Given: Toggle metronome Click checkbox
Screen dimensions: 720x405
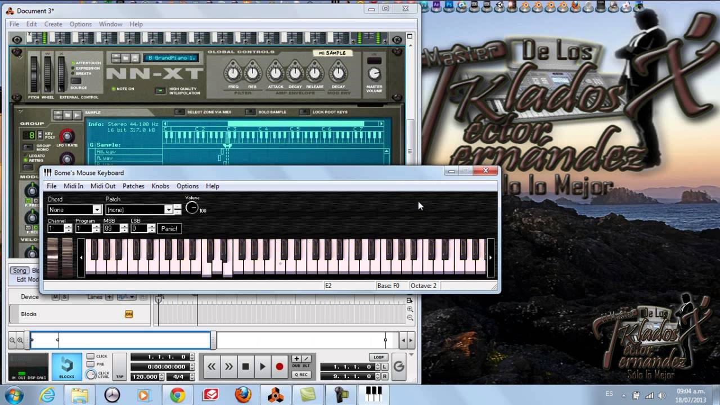Looking at the screenshot, I should [x=90, y=357].
